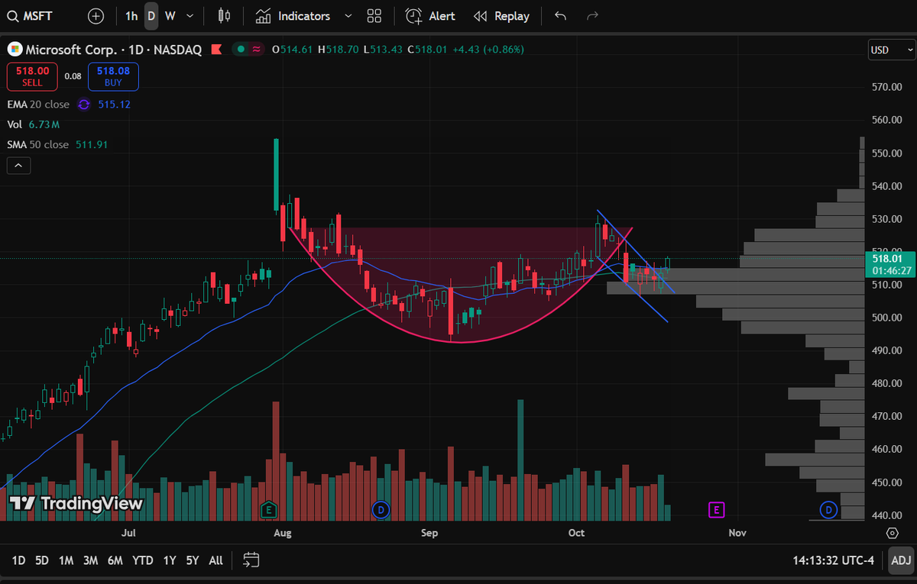Click the Alert clock icon

[413, 16]
